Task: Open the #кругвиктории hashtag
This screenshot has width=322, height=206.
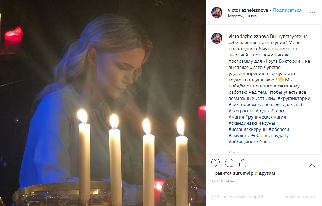Action: 294,99
